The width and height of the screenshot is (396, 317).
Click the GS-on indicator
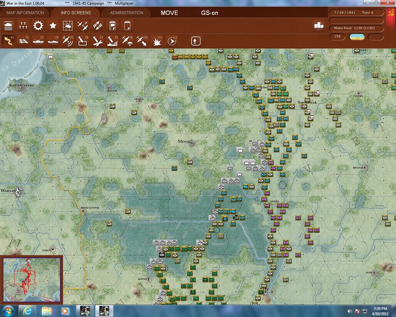(209, 13)
